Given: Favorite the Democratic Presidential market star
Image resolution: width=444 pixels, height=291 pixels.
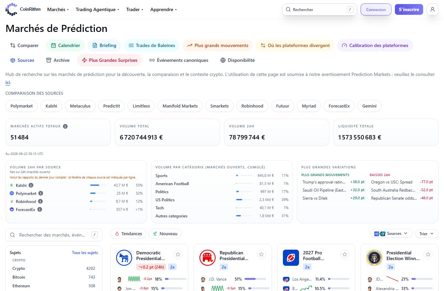Looking at the screenshot, I should click(x=178, y=254).
